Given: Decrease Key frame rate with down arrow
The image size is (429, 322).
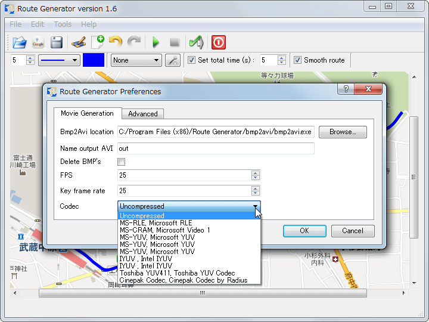Looking at the screenshot, I should tap(256, 193).
